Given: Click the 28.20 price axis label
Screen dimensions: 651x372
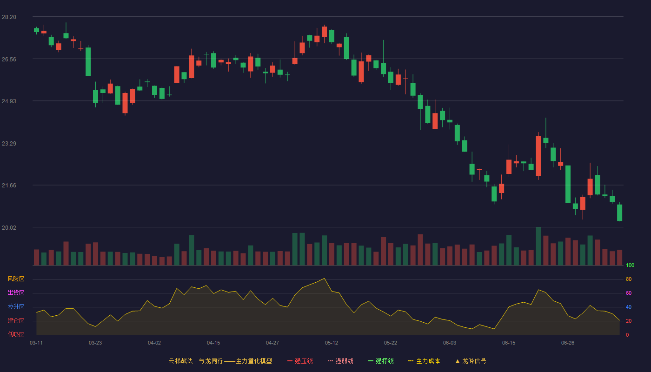Looking at the screenshot, I should pyautogui.click(x=9, y=17).
